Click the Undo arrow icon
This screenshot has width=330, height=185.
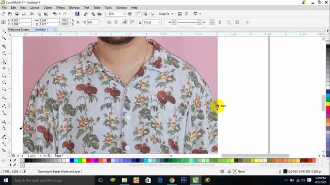(55, 14)
